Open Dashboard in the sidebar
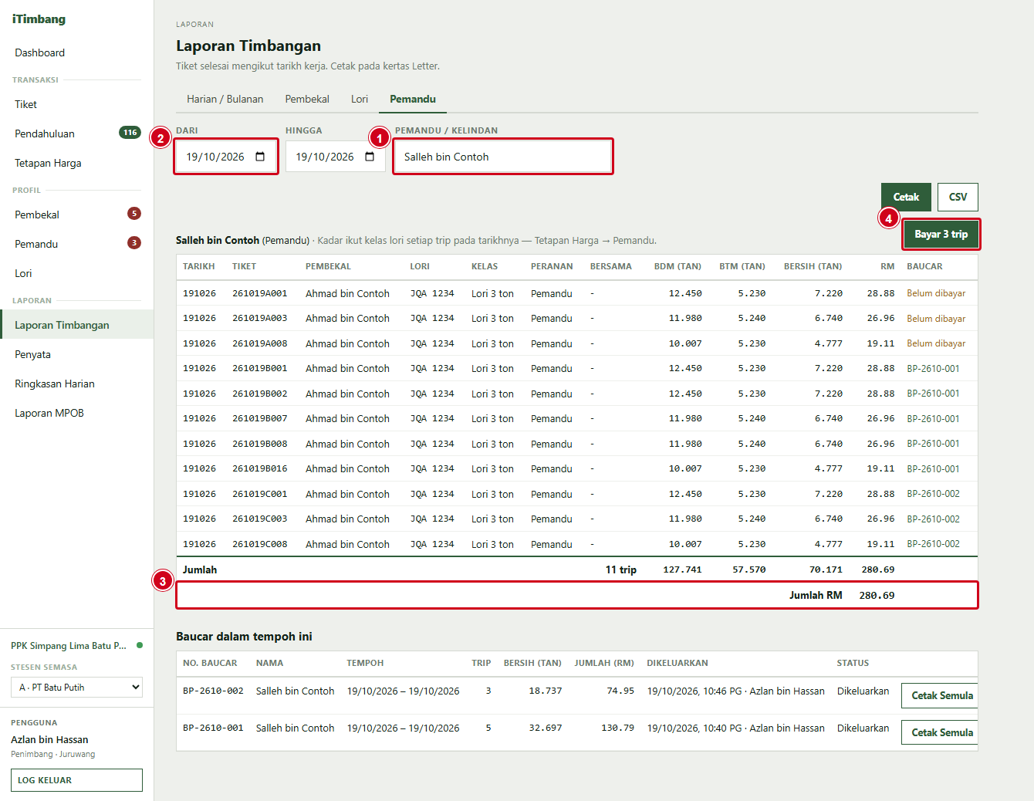Image resolution: width=1034 pixels, height=801 pixels. click(77, 52)
